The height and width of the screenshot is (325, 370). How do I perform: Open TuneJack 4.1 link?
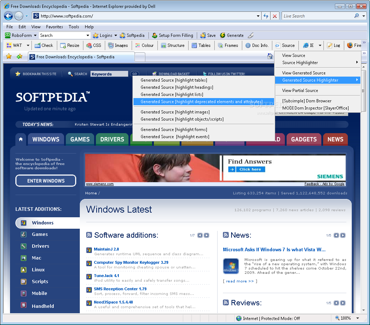(106, 276)
